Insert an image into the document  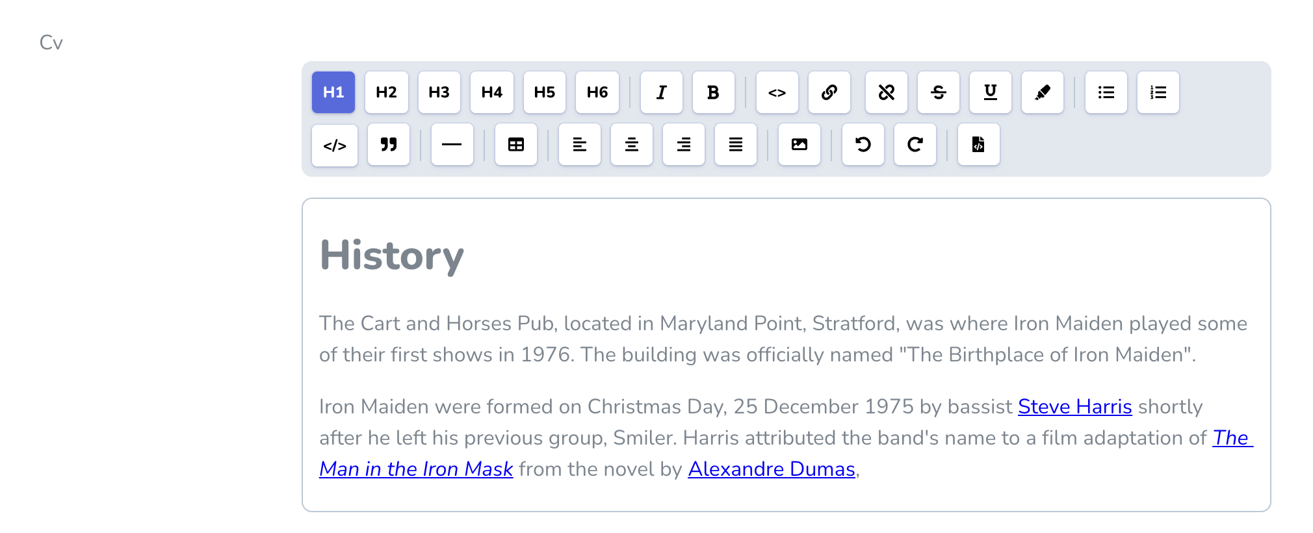pos(799,144)
